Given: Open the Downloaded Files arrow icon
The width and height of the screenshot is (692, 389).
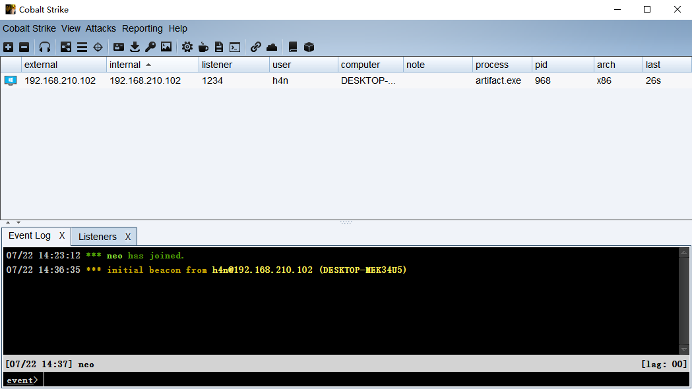Looking at the screenshot, I should (135, 47).
